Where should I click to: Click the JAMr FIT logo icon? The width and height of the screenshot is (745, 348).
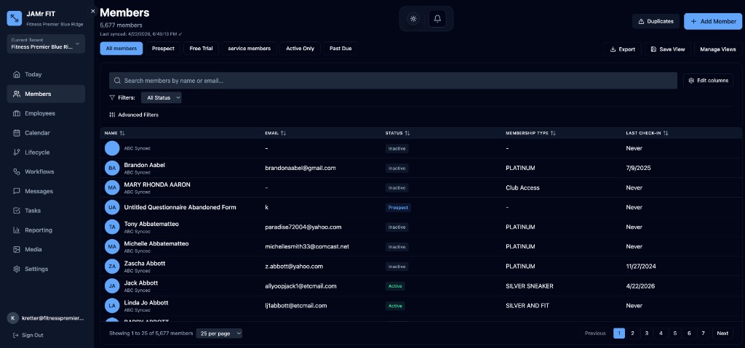(x=15, y=18)
